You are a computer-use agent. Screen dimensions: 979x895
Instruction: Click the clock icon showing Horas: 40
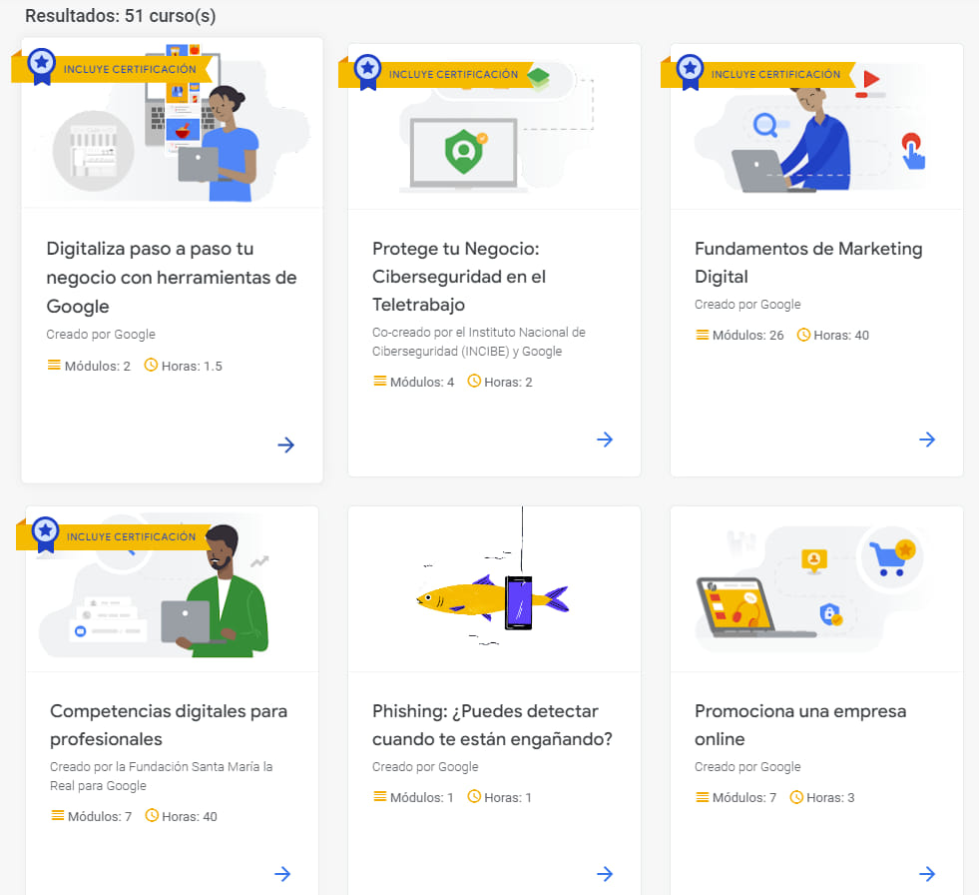tap(804, 335)
